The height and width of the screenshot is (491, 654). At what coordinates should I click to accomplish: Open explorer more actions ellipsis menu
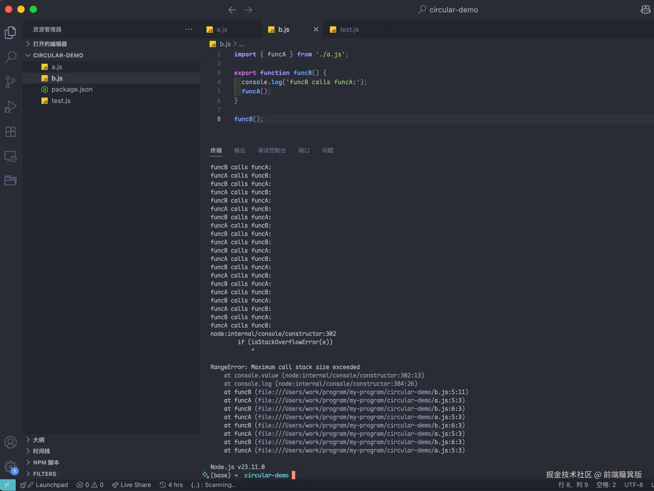pos(189,29)
